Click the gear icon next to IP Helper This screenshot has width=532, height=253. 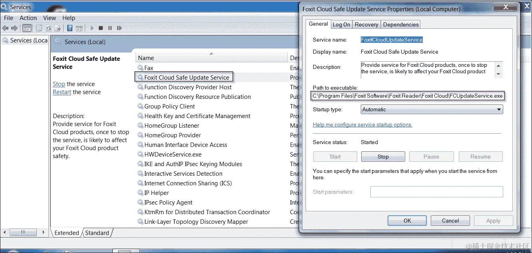coord(140,193)
